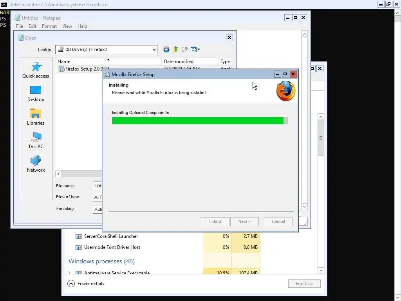
Task: Click the installation progress bar
Action: point(200,121)
